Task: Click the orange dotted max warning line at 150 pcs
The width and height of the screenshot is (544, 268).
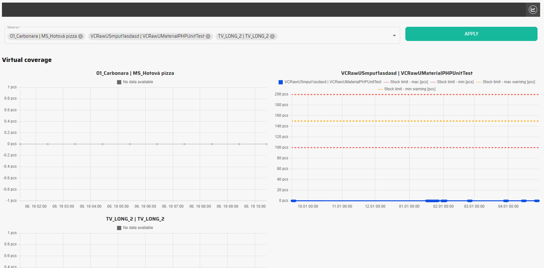Action: 388,121
